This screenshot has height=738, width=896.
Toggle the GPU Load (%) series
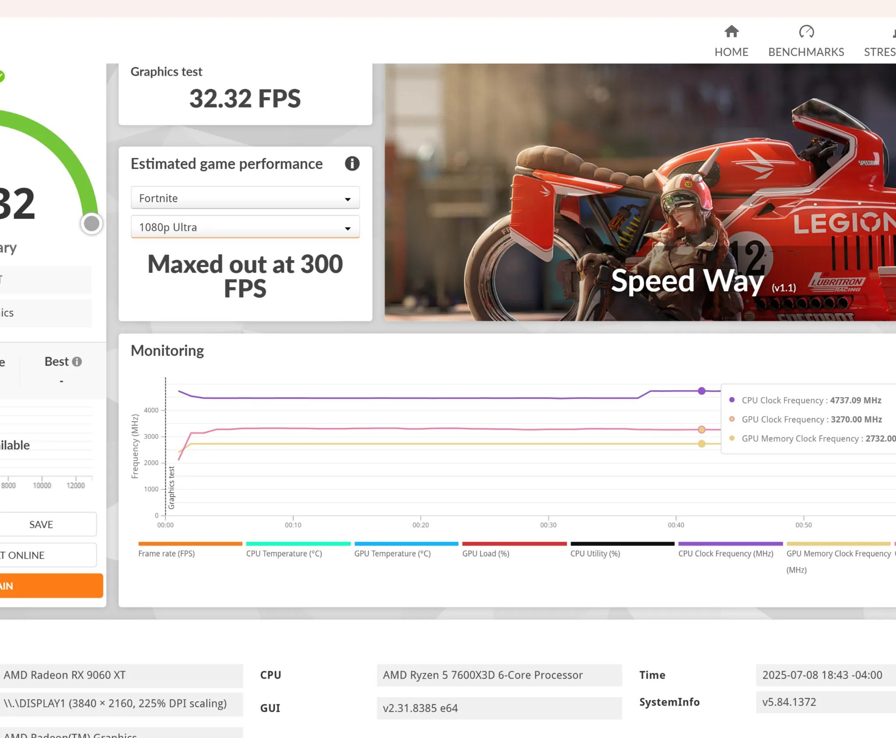click(514, 550)
